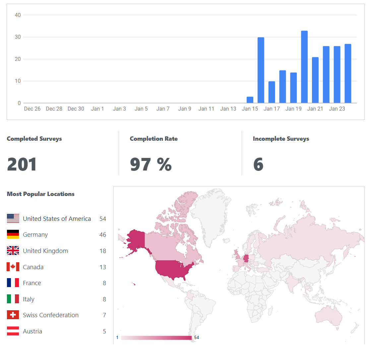Click the United States flag icon
This screenshot has width=368, height=347.
pos(13,219)
